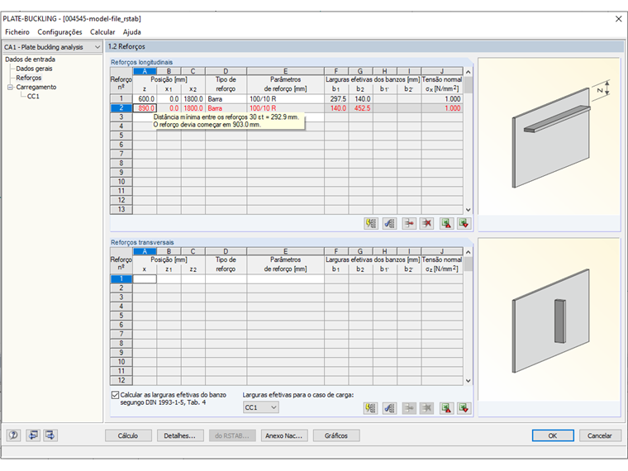Click the longitudinal table scroll-down arrow

click(x=469, y=210)
